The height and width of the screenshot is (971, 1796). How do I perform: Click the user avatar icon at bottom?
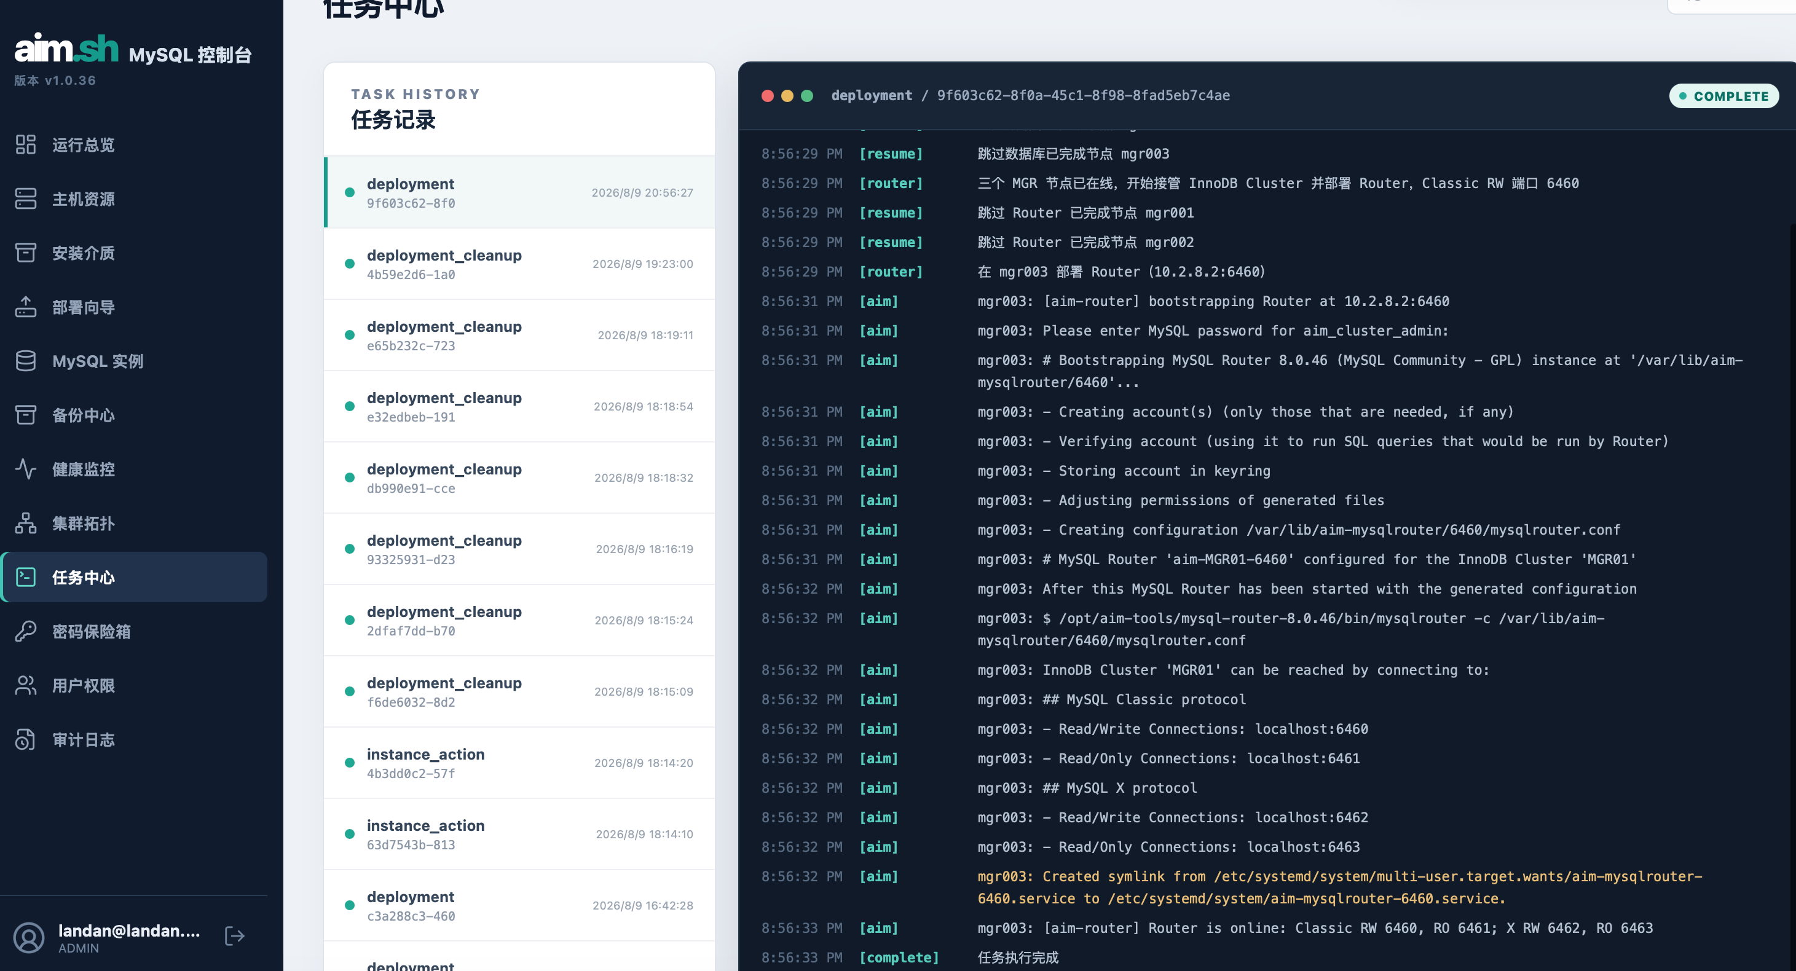[30, 938]
